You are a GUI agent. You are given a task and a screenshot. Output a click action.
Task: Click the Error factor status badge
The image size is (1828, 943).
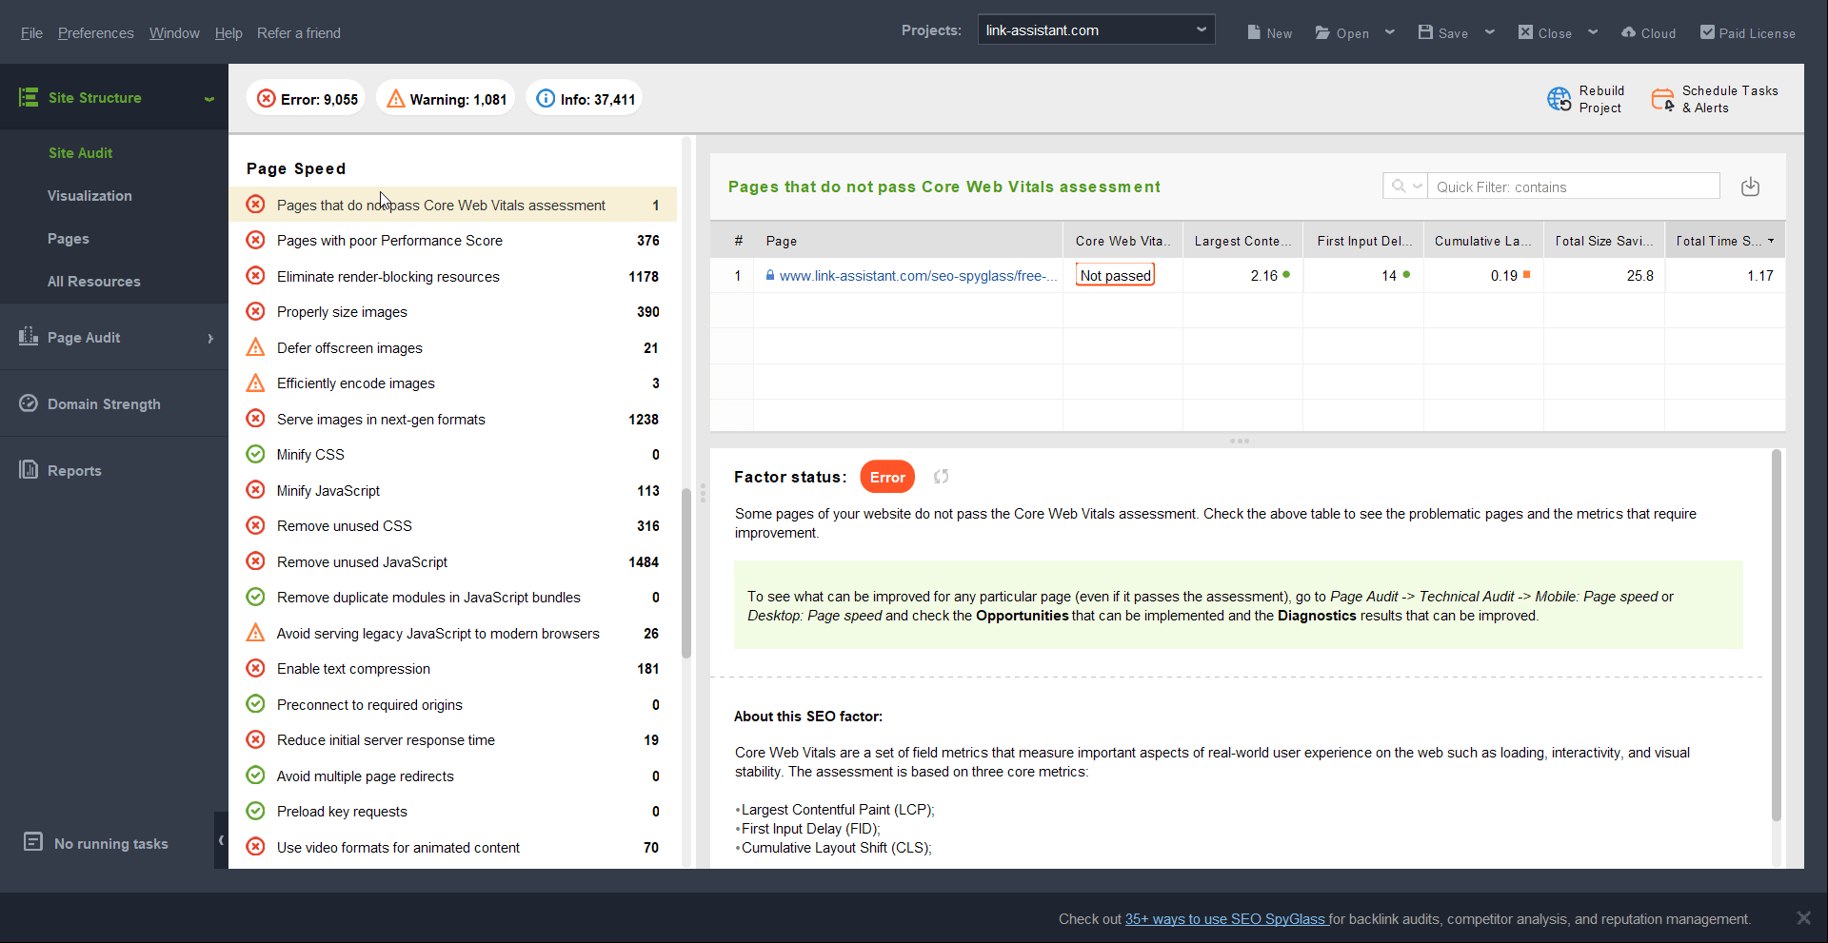tap(887, 477)
